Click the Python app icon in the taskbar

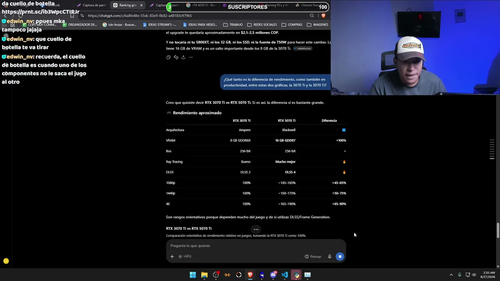pyautogui.click(x=296, y=275)
